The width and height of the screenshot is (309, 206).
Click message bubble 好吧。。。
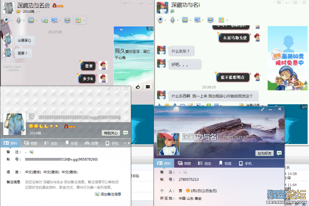185,64
